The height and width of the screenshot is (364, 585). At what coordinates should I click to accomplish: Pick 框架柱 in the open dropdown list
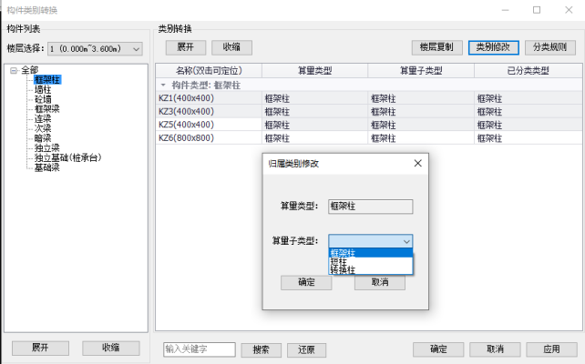[x=343, y=253]
